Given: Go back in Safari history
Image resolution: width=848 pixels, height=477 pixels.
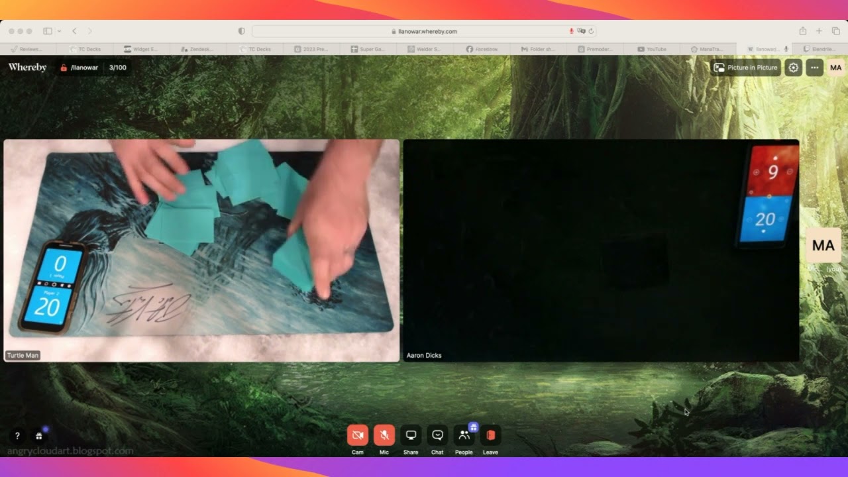Looking at the screenshot, I should [x=74, y=31].
